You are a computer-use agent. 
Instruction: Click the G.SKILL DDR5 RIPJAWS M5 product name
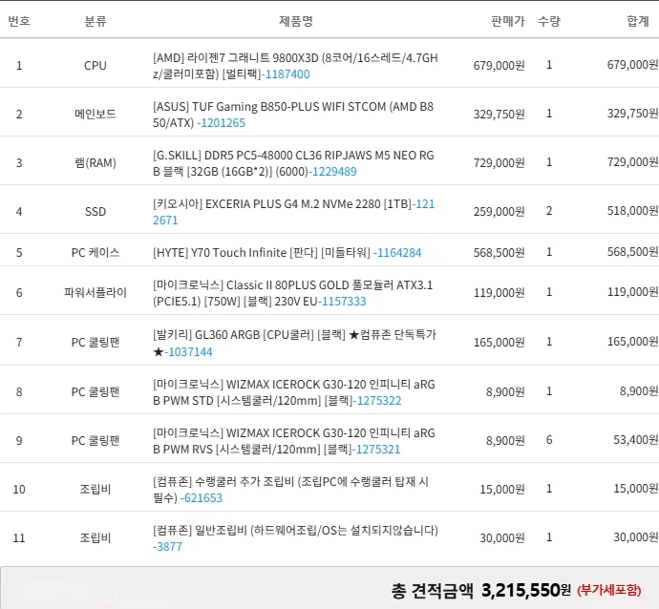(293, 163)
